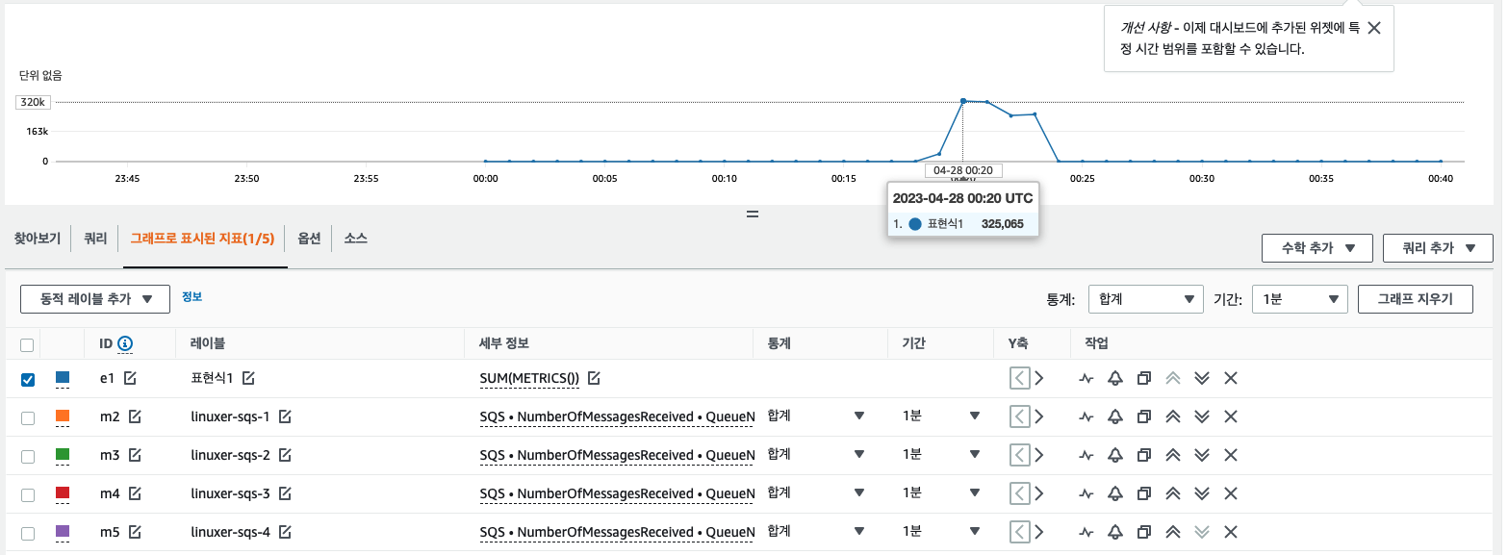Switch to the 찾아보기 tab

37,239
